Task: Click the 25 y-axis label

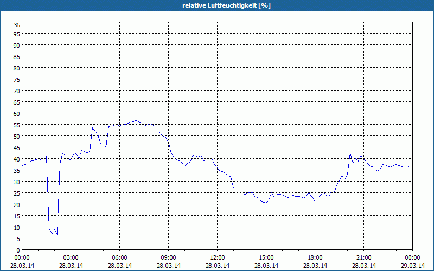Action: tap(17, 193)
